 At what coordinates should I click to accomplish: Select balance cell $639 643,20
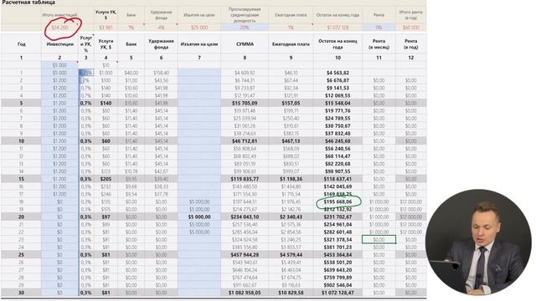point(338,270)
